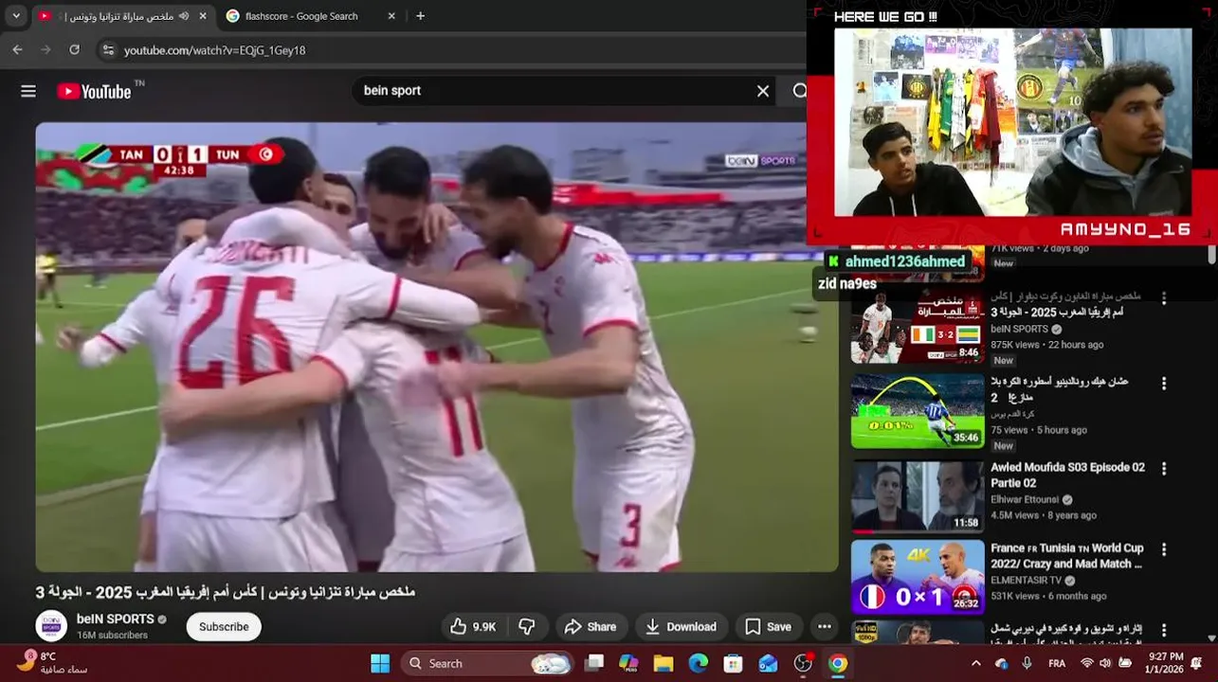Open 'France Tunisia World Cup 2022' title
Screen dimensions: 1218x682
pos(1067,556)
